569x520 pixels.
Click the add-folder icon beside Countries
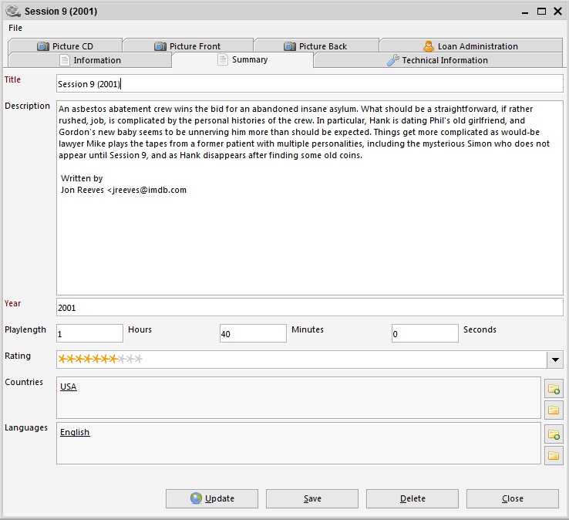click(x=554, y=388)
